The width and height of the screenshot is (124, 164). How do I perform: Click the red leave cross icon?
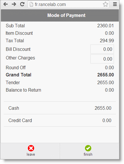coord(31,148)
